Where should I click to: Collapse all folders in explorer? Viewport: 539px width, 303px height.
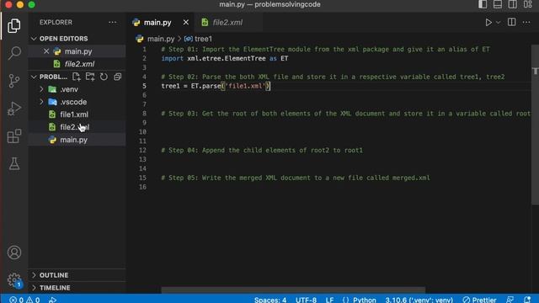point(118,77)
